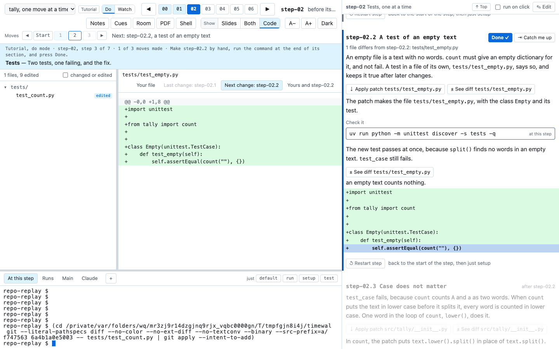This screenshot has height=349, width=559.
Task: Select the Code view
Action: tap(270, 23)
